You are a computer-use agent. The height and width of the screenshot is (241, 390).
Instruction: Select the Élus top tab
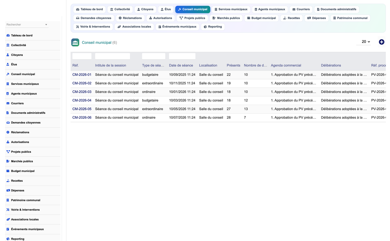click(166, 9)
